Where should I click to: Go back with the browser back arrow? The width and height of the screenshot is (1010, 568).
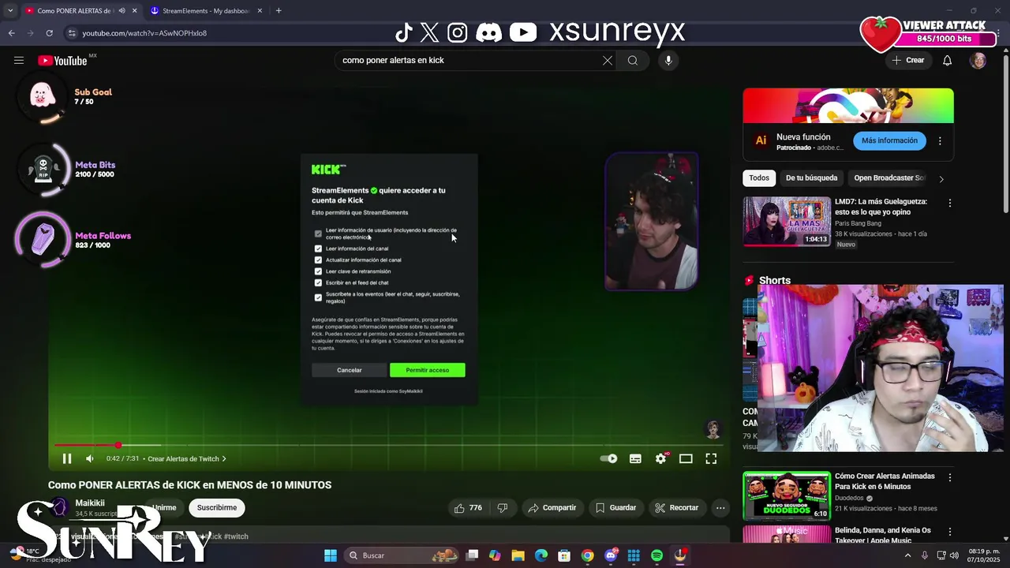click(x=11, y=33)
